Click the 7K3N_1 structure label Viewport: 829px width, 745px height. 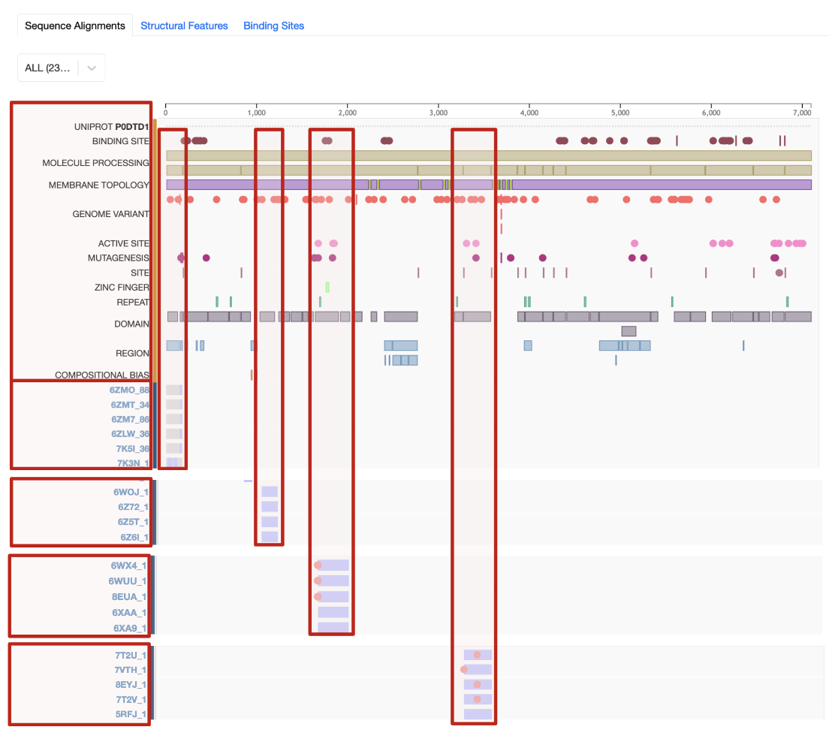(132, 463)
